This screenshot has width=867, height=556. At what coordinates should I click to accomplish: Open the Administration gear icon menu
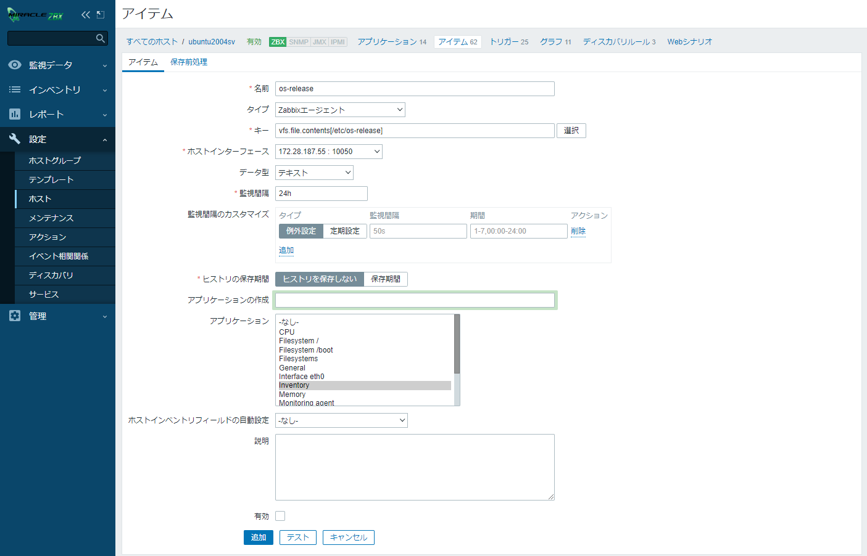click(15, 316)
